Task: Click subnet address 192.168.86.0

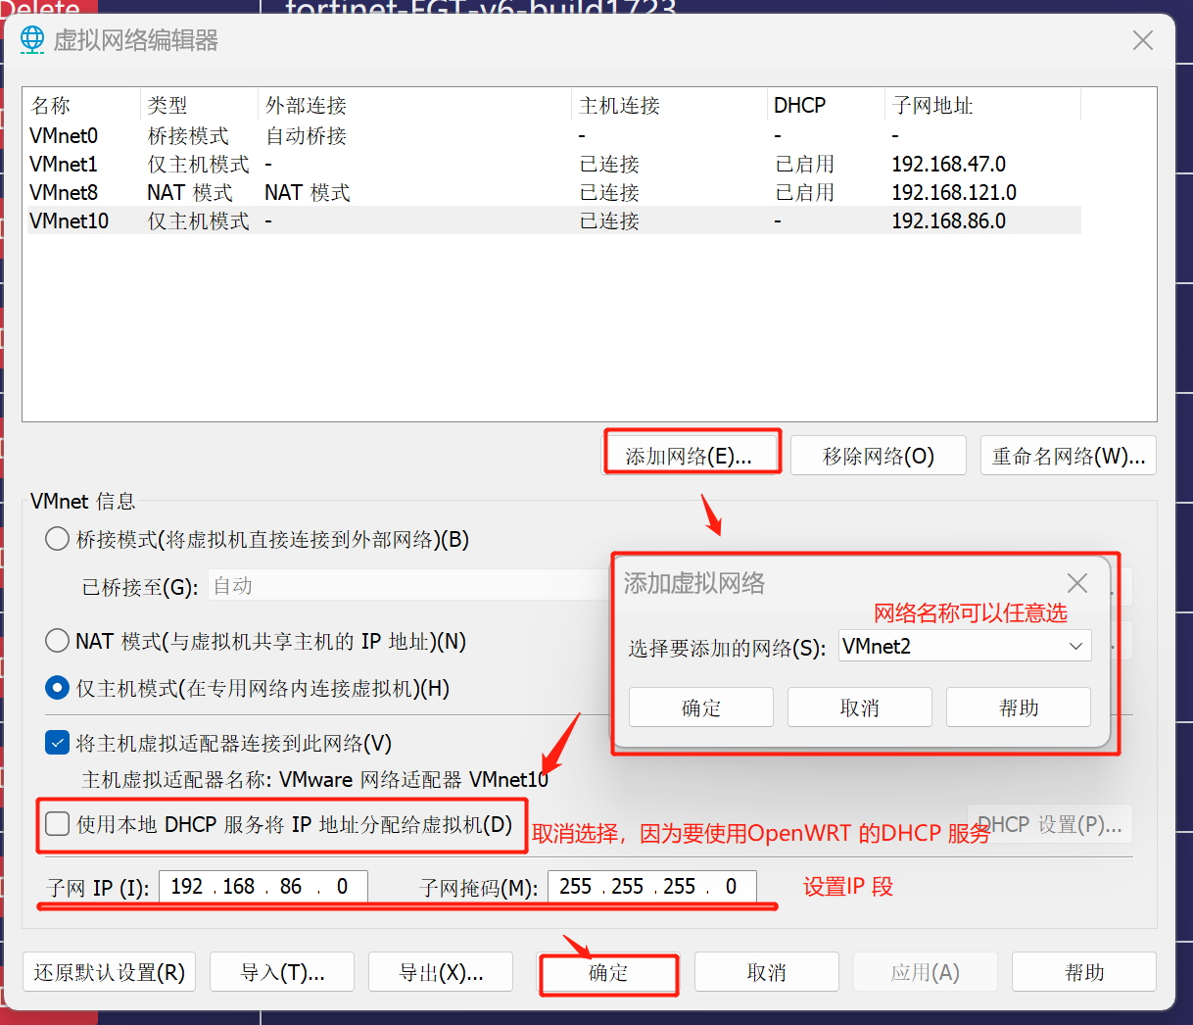Action: point(948,220)
